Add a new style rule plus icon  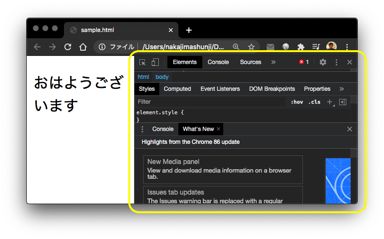331,102
